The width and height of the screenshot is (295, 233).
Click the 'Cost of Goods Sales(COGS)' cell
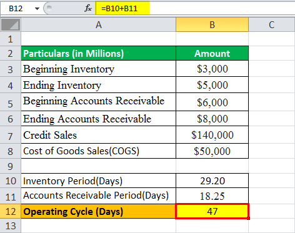tap(99, 151)
